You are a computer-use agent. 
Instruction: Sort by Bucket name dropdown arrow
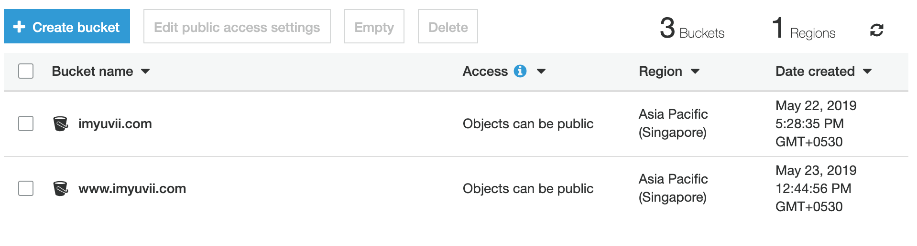pos(145,72)
